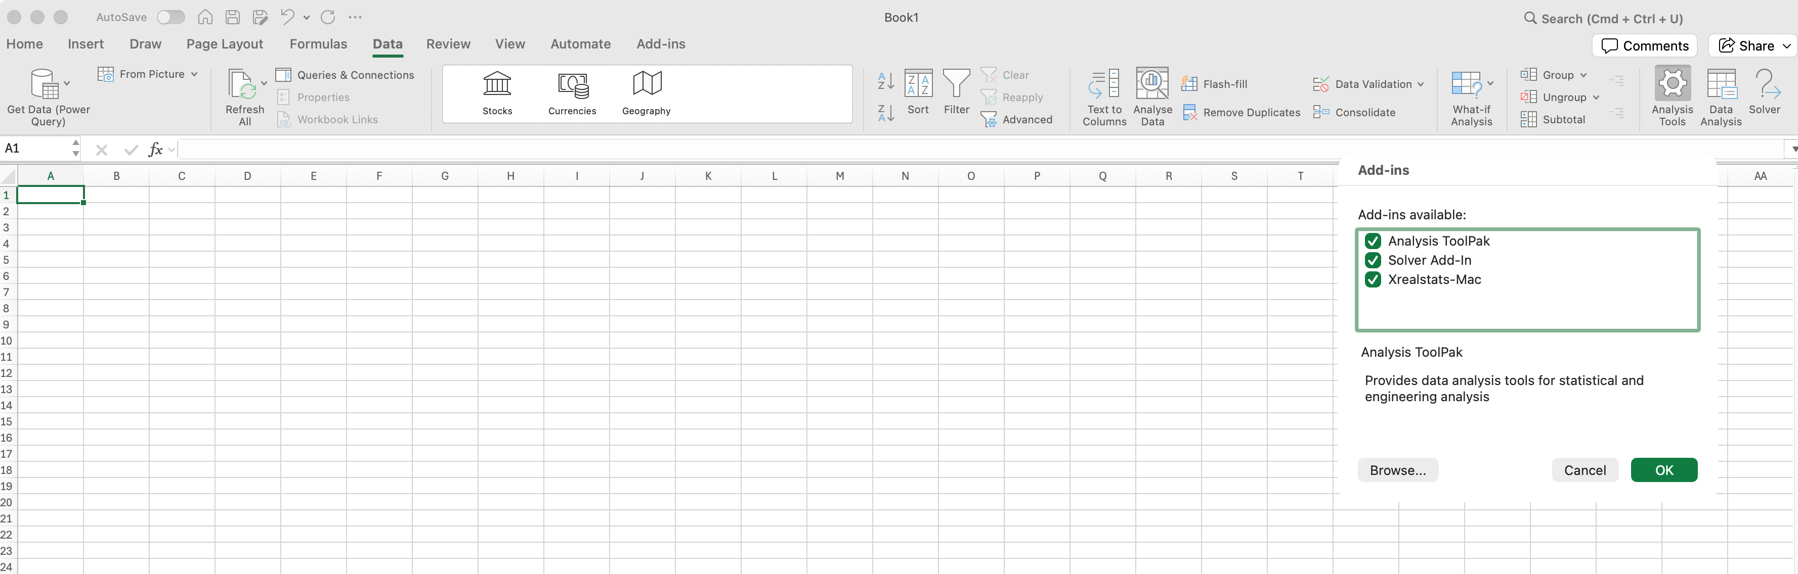1798x574 pixels.
Task: Click the Select All corner triangle
Action: click(x=9, y=176)
